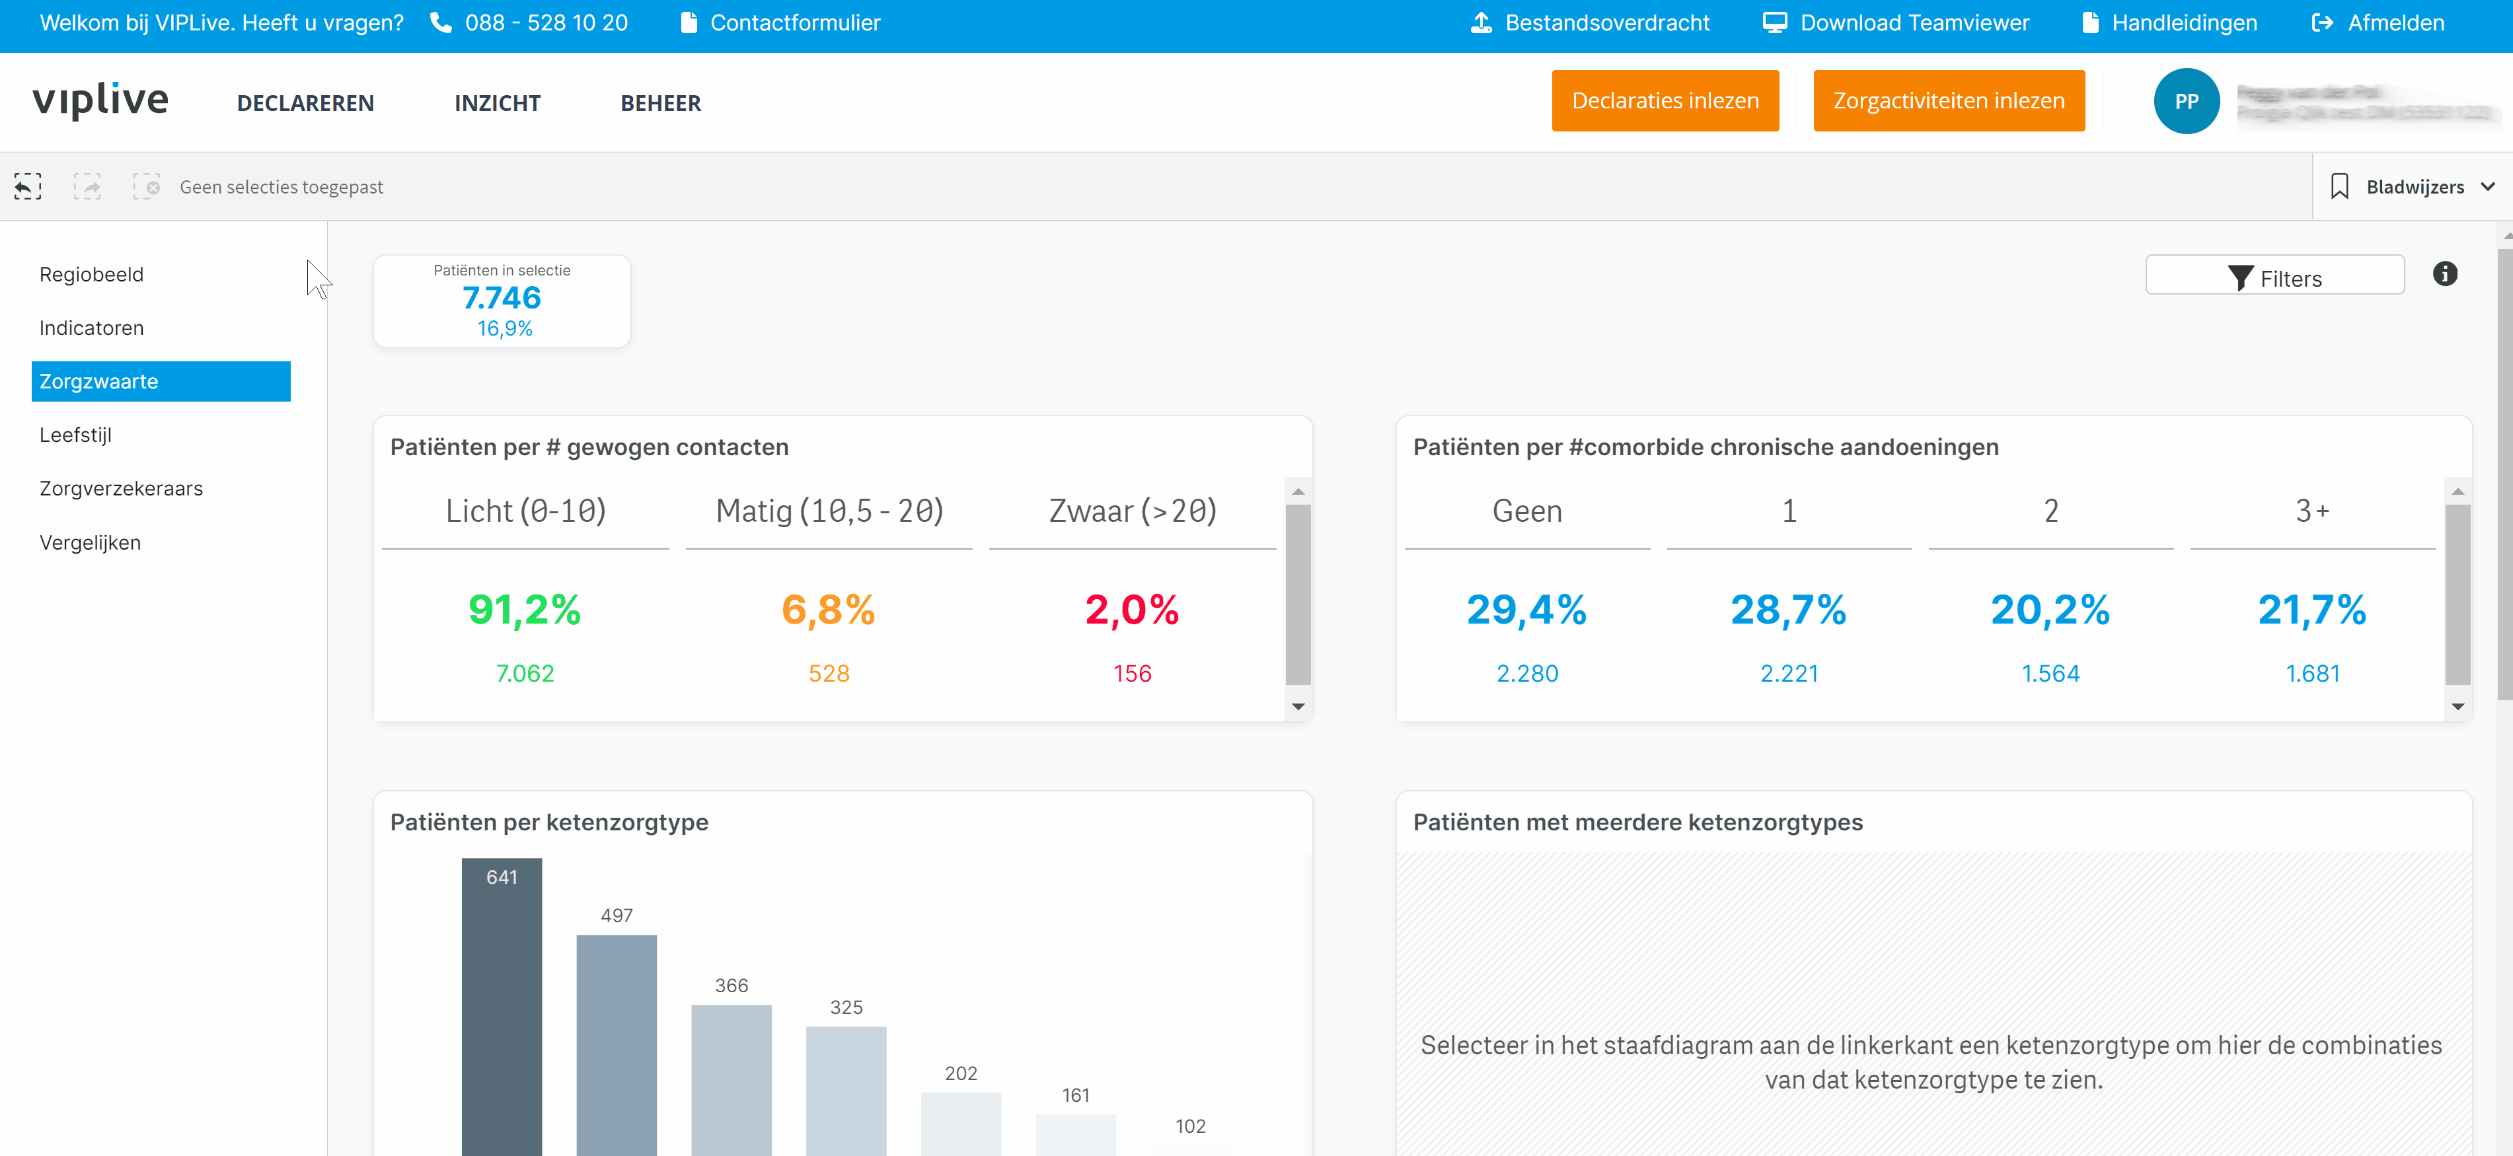Click the bar labeled 161
The image size is (2513, 1156).
[1076, 1135]
